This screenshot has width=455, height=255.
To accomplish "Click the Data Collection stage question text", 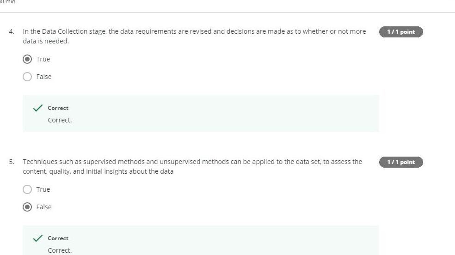I will point(194,36).
